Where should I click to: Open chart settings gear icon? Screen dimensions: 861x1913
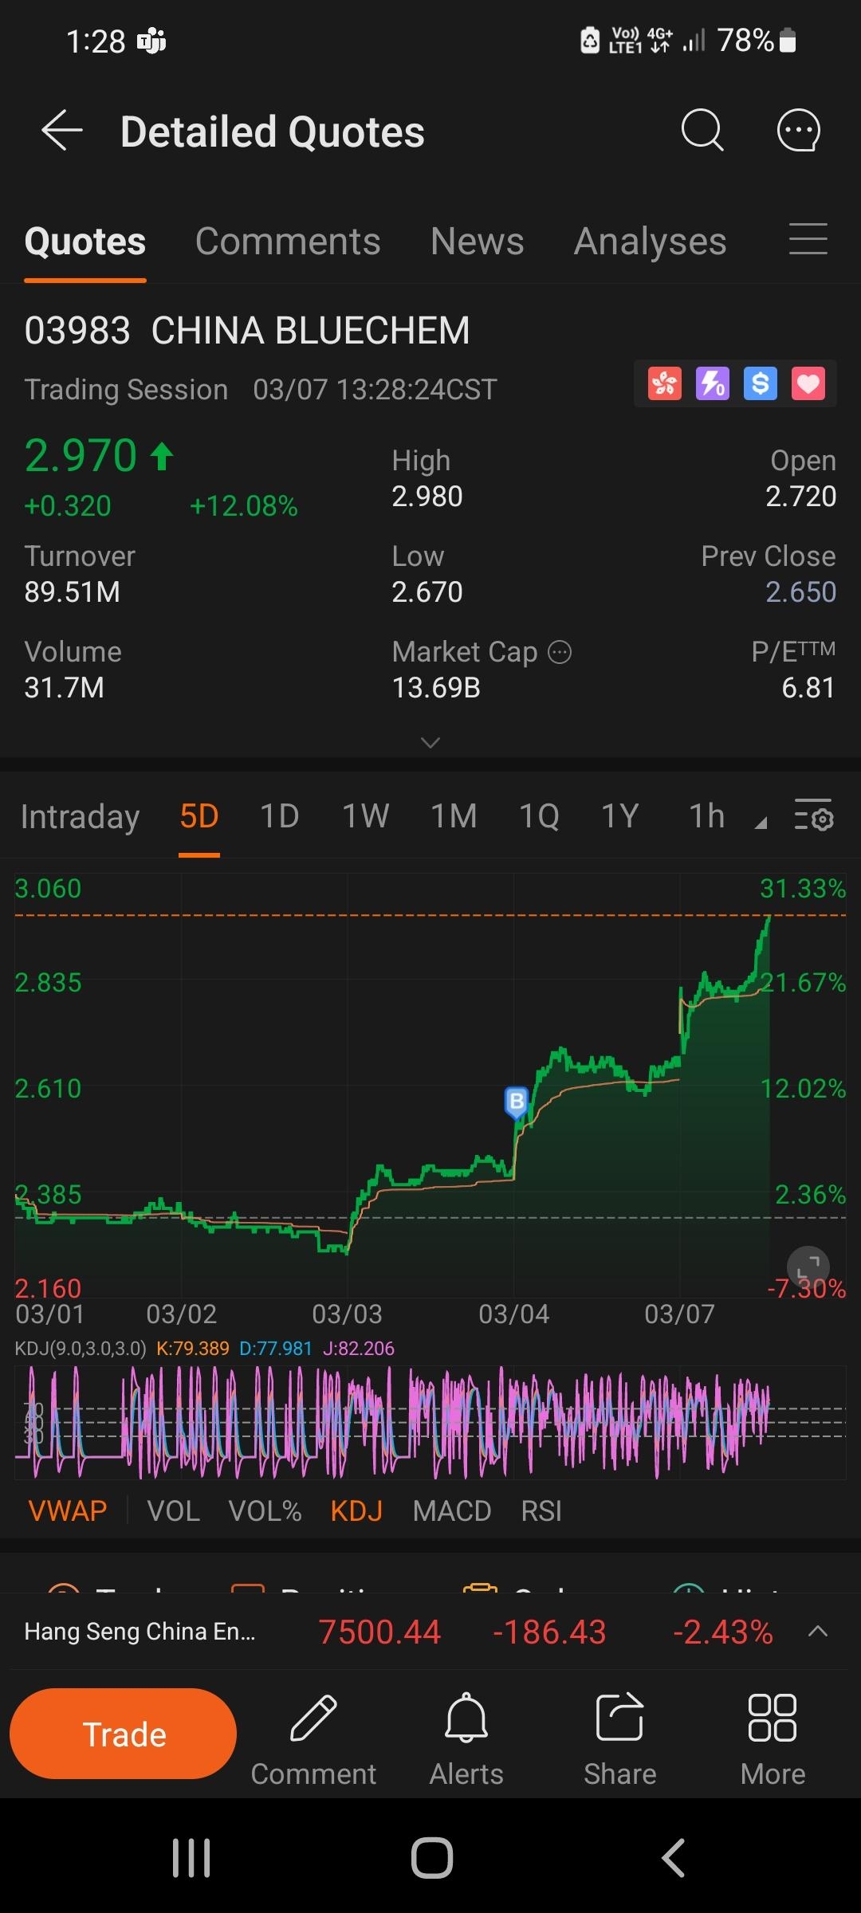click(x=813, y=816)
